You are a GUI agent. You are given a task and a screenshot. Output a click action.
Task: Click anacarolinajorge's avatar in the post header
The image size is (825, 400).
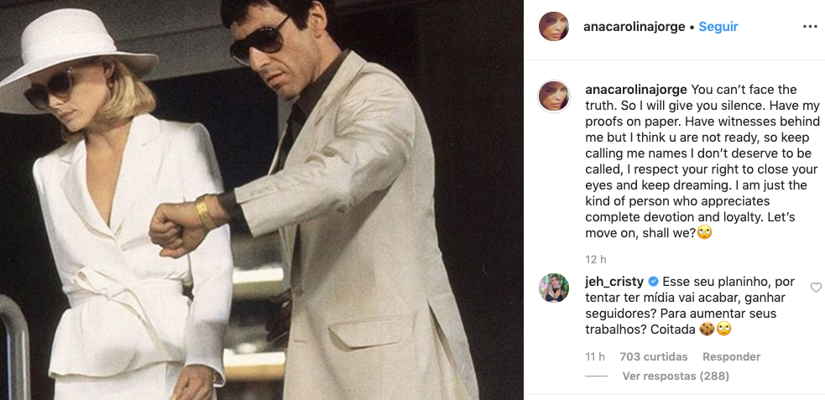554,26
